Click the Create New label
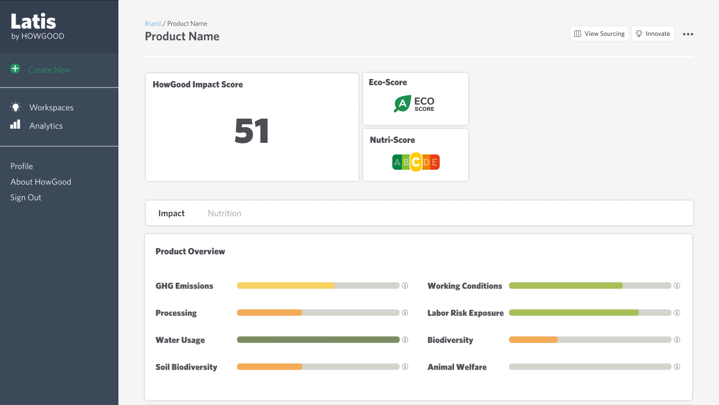Screen dimensions: 719x405 click(x=49, y=70)
